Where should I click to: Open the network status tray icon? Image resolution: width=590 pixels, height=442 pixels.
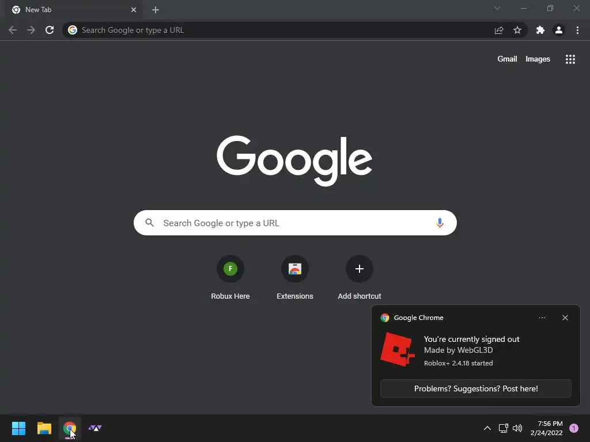point(503,428)
